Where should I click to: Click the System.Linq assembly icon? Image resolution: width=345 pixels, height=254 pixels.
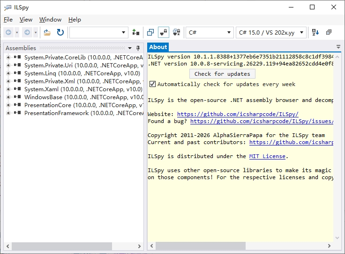(17, 73)
